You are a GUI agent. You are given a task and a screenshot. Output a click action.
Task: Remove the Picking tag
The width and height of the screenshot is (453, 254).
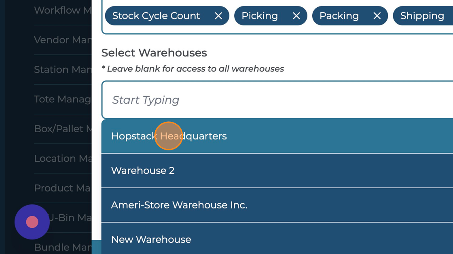296,16
